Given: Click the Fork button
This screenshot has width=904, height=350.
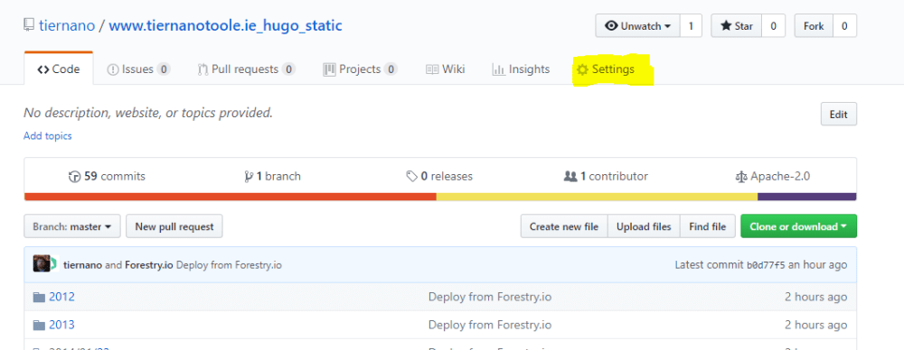Looking at the screenshot, I should [814, 26].
